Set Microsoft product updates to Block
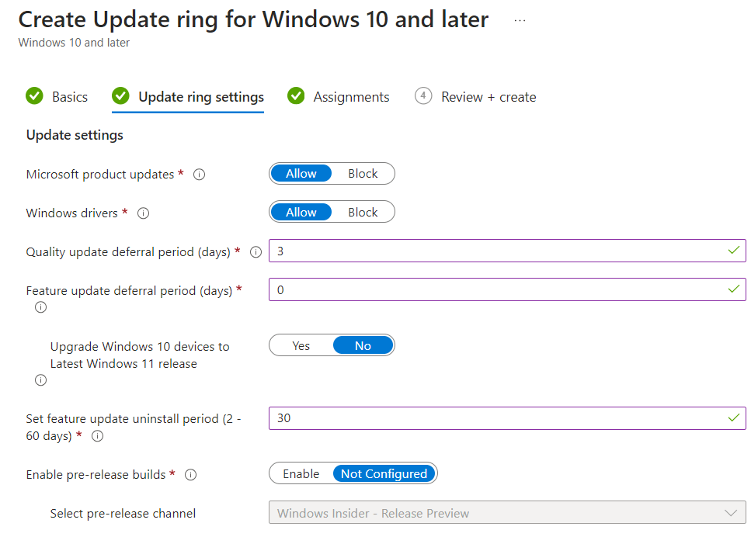 tap(363, 174)
